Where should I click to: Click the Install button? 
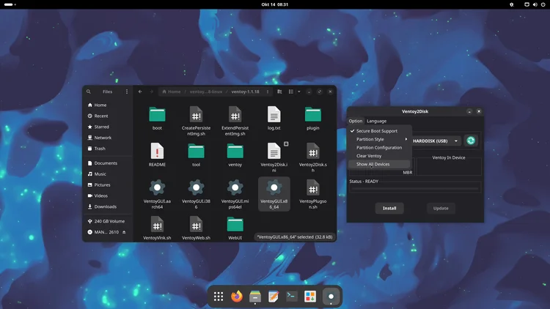pyautogui.click(x=389, y=208)
